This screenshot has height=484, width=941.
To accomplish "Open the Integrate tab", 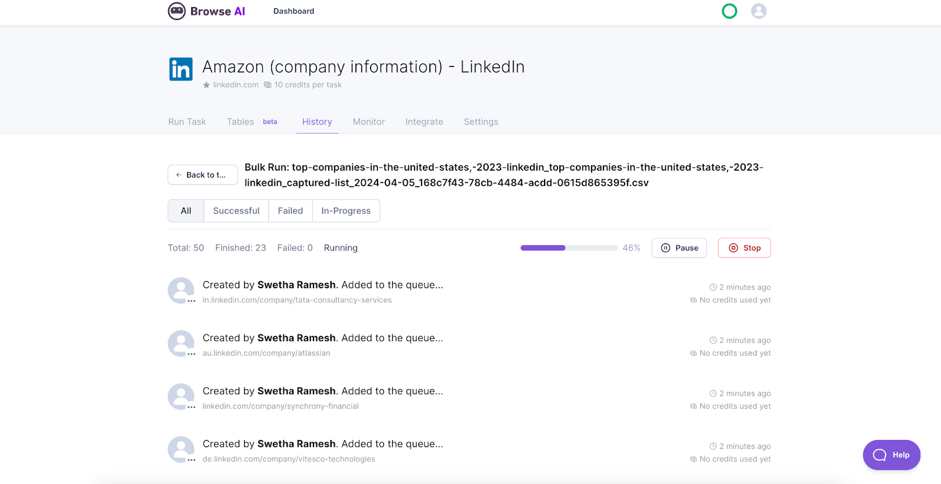I will pyautogui.click(x=424, y=122).
